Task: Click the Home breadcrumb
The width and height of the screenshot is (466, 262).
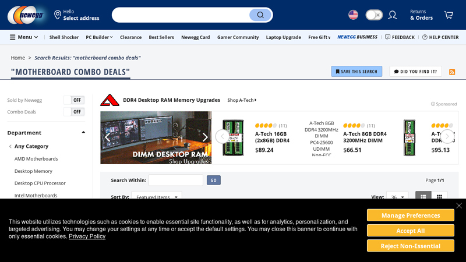Action: [x=18, y=58]
